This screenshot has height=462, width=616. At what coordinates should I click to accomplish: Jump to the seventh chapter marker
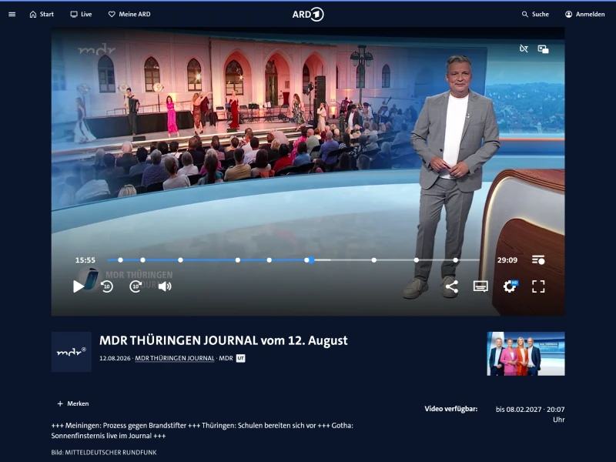tap(374, 260)
